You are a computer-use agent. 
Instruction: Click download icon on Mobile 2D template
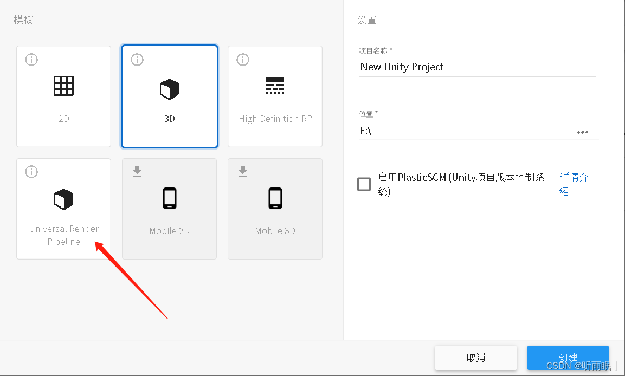pyautogui.click(x=137, y=171)
